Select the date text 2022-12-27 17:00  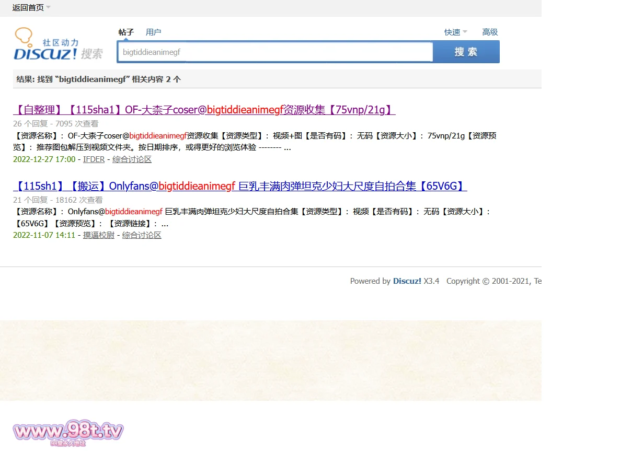coord(44,159)
